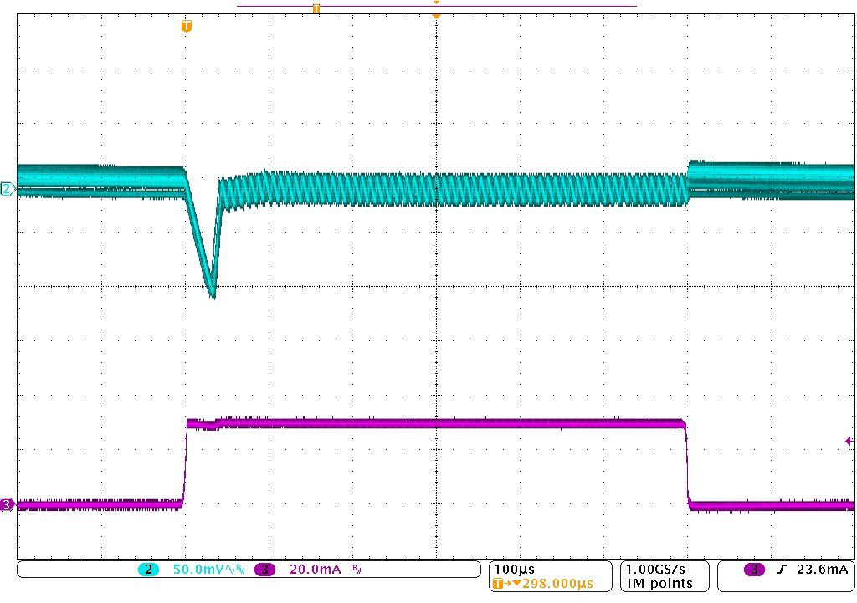Screen dimensions: 857x603
Task: Click the bottom of the cyan voltage dip
Action: (213, 294)
